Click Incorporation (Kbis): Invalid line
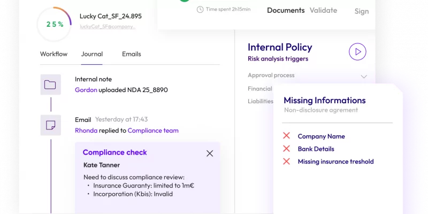The image size is (428, 214). point(133,194)
